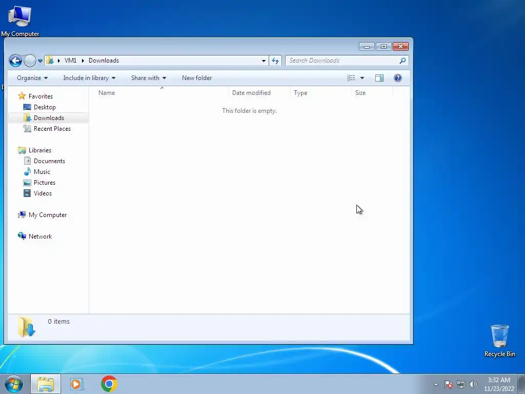Click Downloads folder icon in details pane
Image resolution: width=525 pixels, height=394 pixels.
point(27,327)
